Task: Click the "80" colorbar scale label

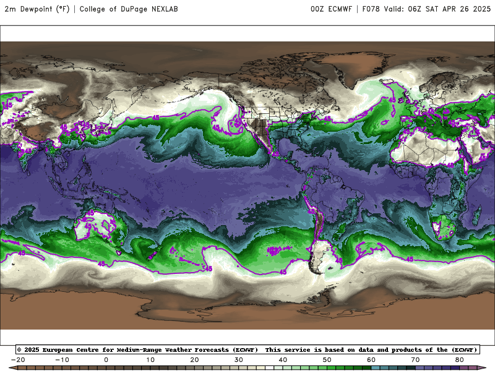Action: click(460, 360)
